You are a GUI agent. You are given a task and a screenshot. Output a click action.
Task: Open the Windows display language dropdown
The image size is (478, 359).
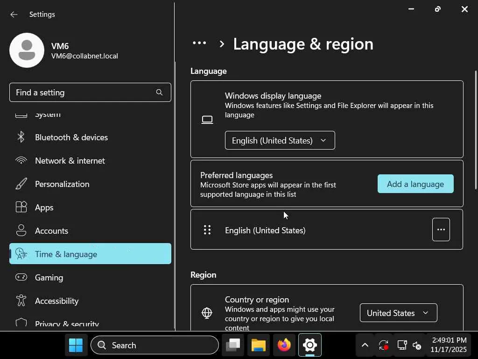(280, 140)
